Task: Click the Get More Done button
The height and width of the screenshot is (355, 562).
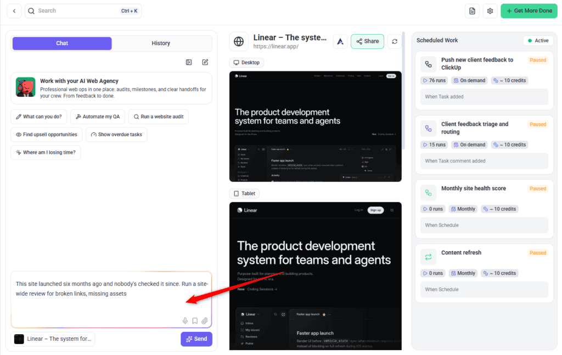Action: pos(529,11)
